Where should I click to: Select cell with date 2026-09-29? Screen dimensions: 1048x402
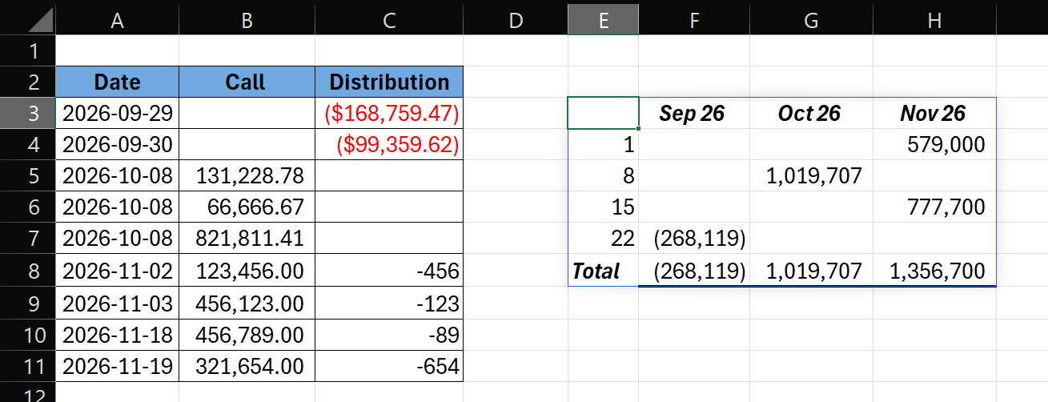(117, 113)
